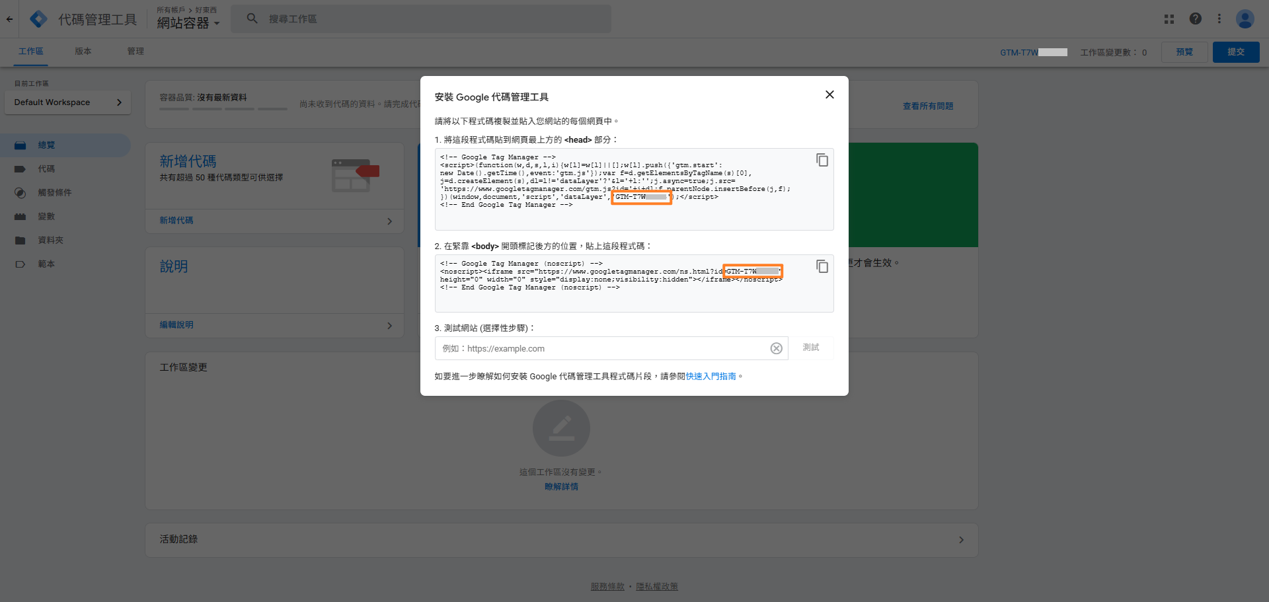
Task: Click the 新增代碼 link
Action: [176, 221]
